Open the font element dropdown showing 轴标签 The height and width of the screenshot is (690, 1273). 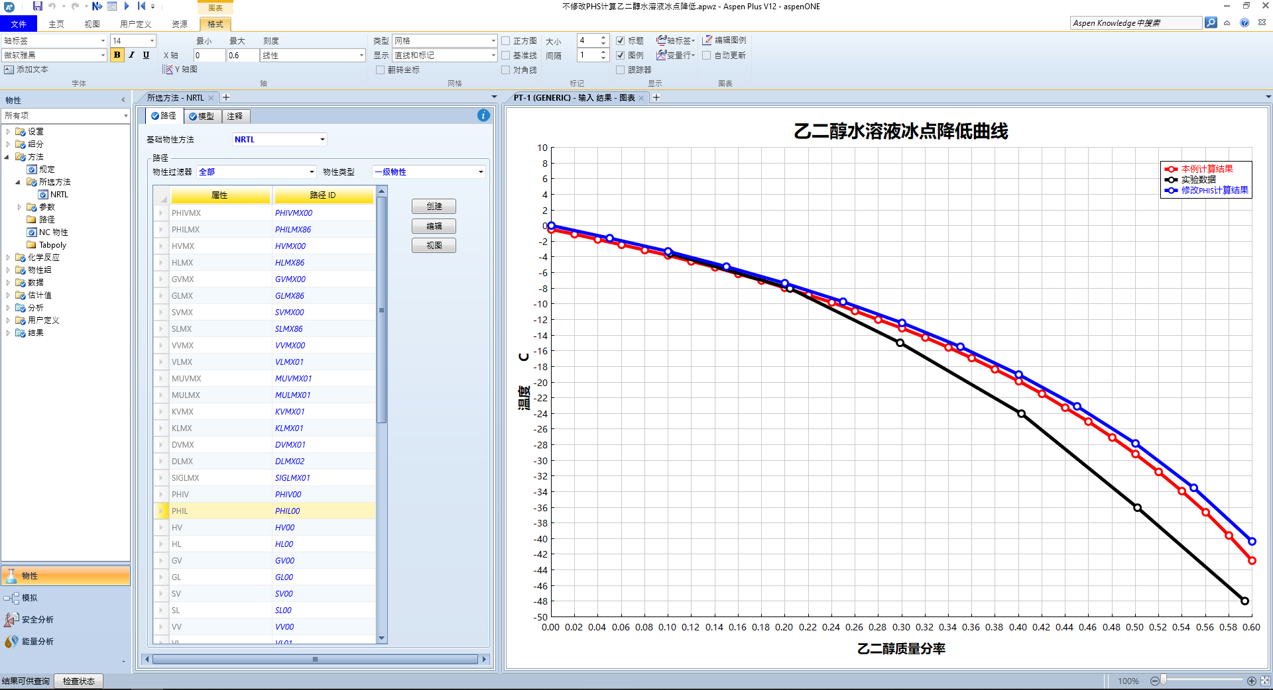(54, 40)
